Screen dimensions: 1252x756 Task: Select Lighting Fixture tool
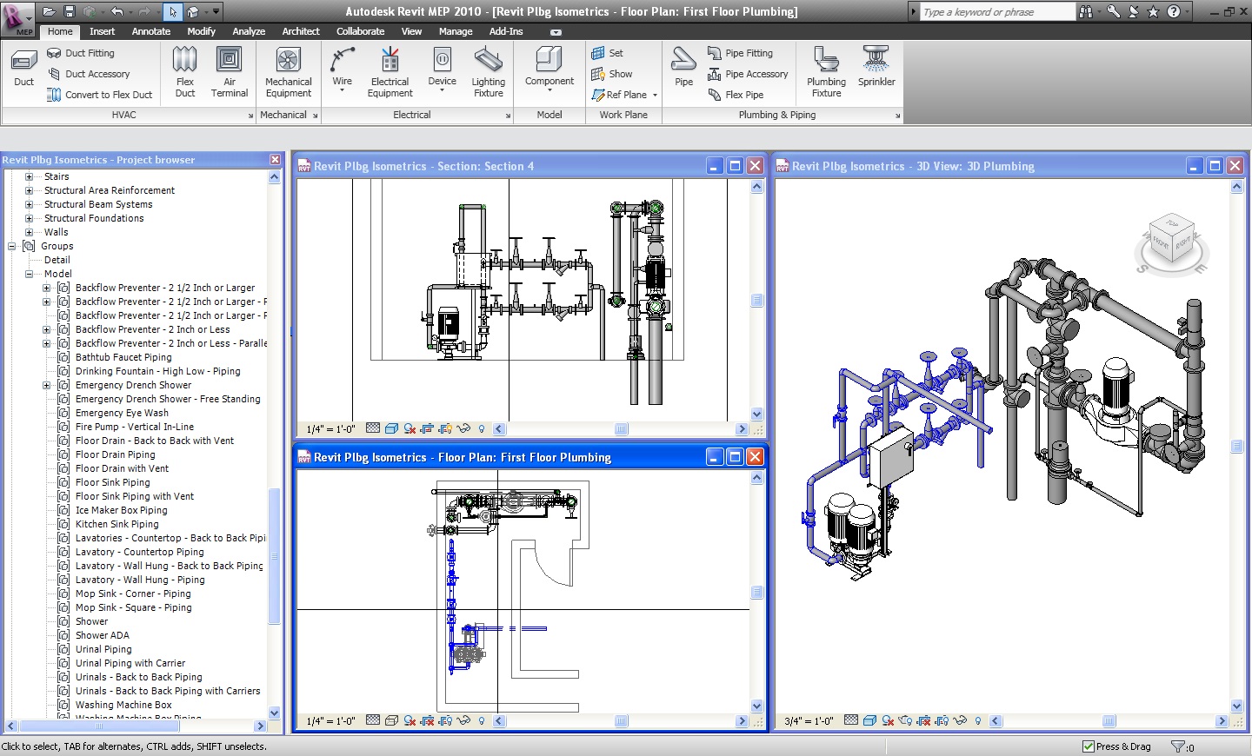pyautogui.click(x=488, y=72)
